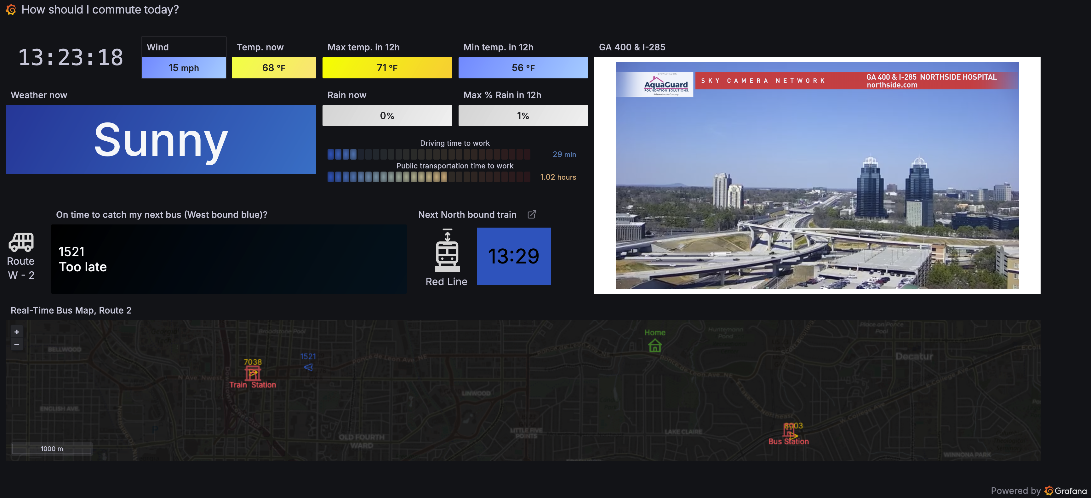
Task: Select the Train Station marker labeled 7038
Action: click(253, 373)
